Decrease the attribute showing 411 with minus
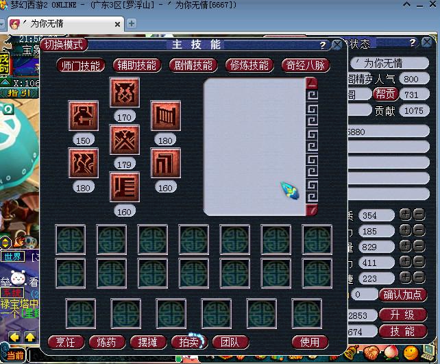Viewport: 440px width, 364px height. tap(419, 262)
